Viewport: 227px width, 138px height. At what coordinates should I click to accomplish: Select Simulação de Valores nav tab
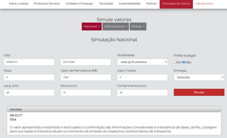[176, 4]
